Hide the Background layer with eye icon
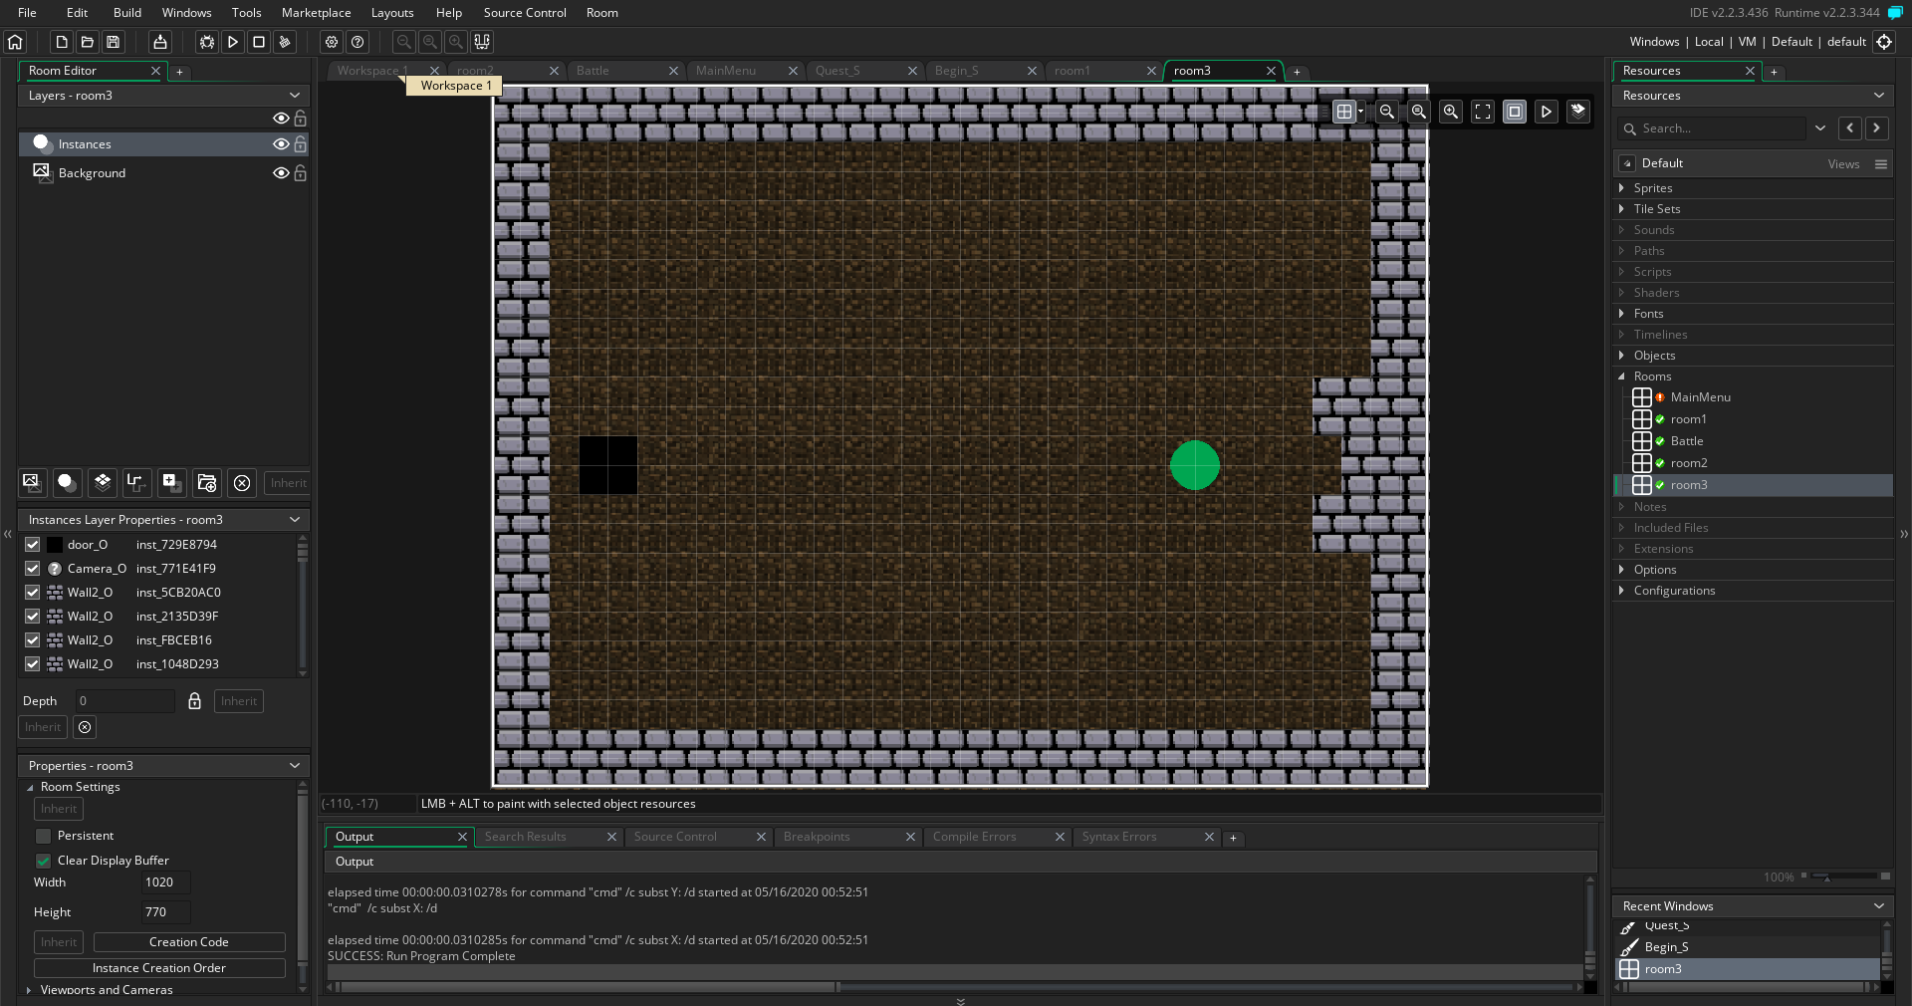Viewport: 1912px width, 1006px height. (281, 173)
